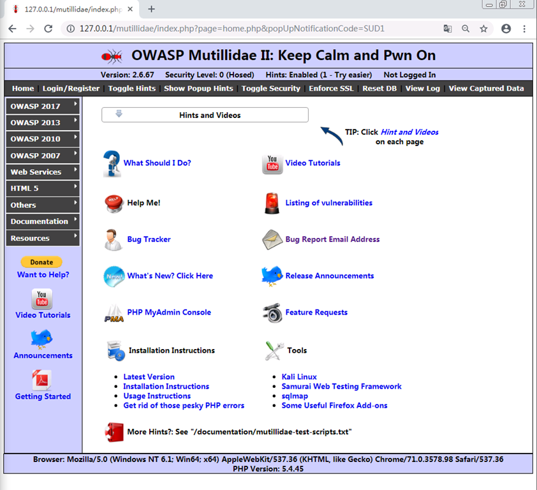Open the Latest Version link
This screenshot has width=537, height=490.
149,377
